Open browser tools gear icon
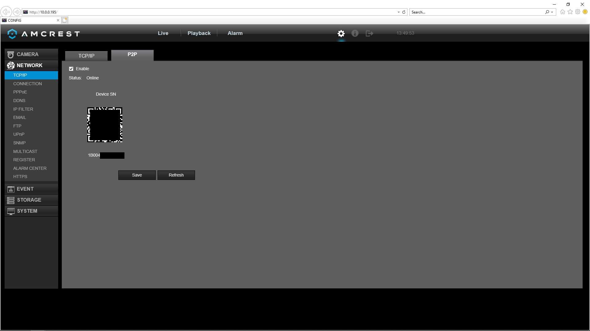Screen dimensions: 590x331 tap(578, 12)
